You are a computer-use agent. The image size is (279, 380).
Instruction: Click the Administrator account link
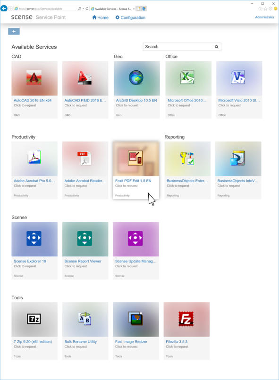[x=265, y=17]
